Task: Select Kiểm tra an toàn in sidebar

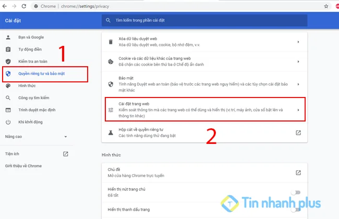Action: pos(33,62)
